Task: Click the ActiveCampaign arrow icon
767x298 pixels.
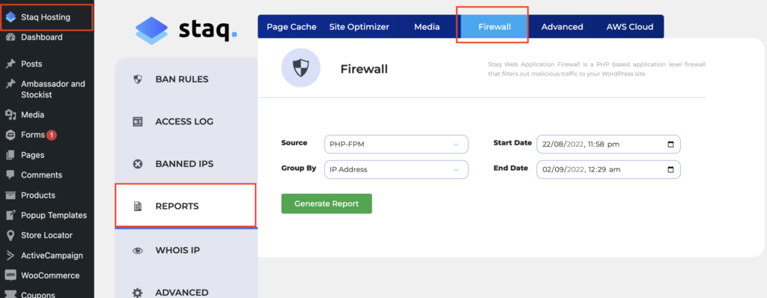Action: (x=10, y=255)
